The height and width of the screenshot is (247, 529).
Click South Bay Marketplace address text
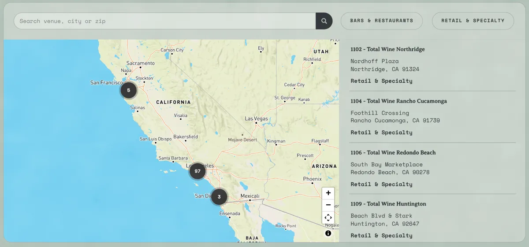[x=387, y=165]
